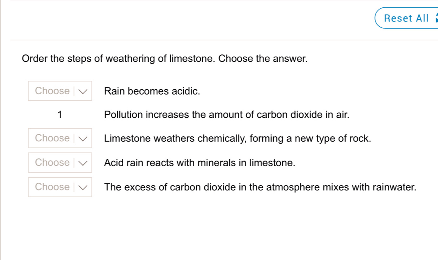The width and height of the screenshot is (438, 260).
Task: Expand the dropdown for "The excess of carbon dioxide"
Action: tap(60, 187)
